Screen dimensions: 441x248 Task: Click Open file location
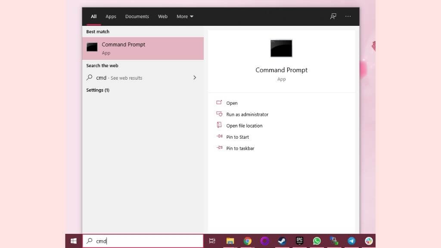(x=244, y=126)
